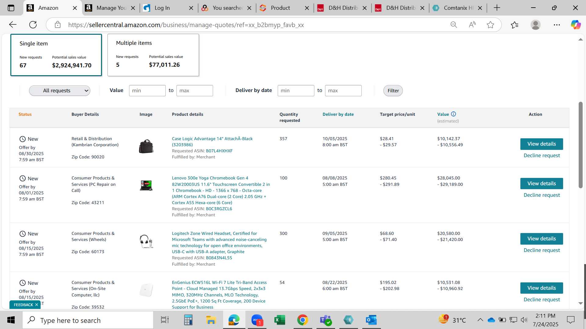This screenshot has height=329, width=586.
Task: Open Edge settings and more menu
Action: pyautogui.click(x=557, y=25)
